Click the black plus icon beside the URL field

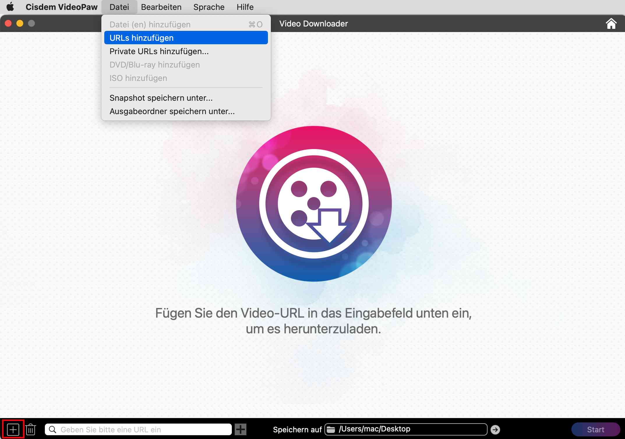click(x=241, y=429)
